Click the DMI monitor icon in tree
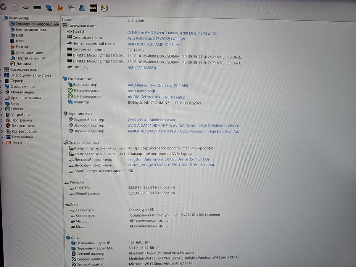The width and height of the screenshot is (356, 267). [x=13, y=35]
